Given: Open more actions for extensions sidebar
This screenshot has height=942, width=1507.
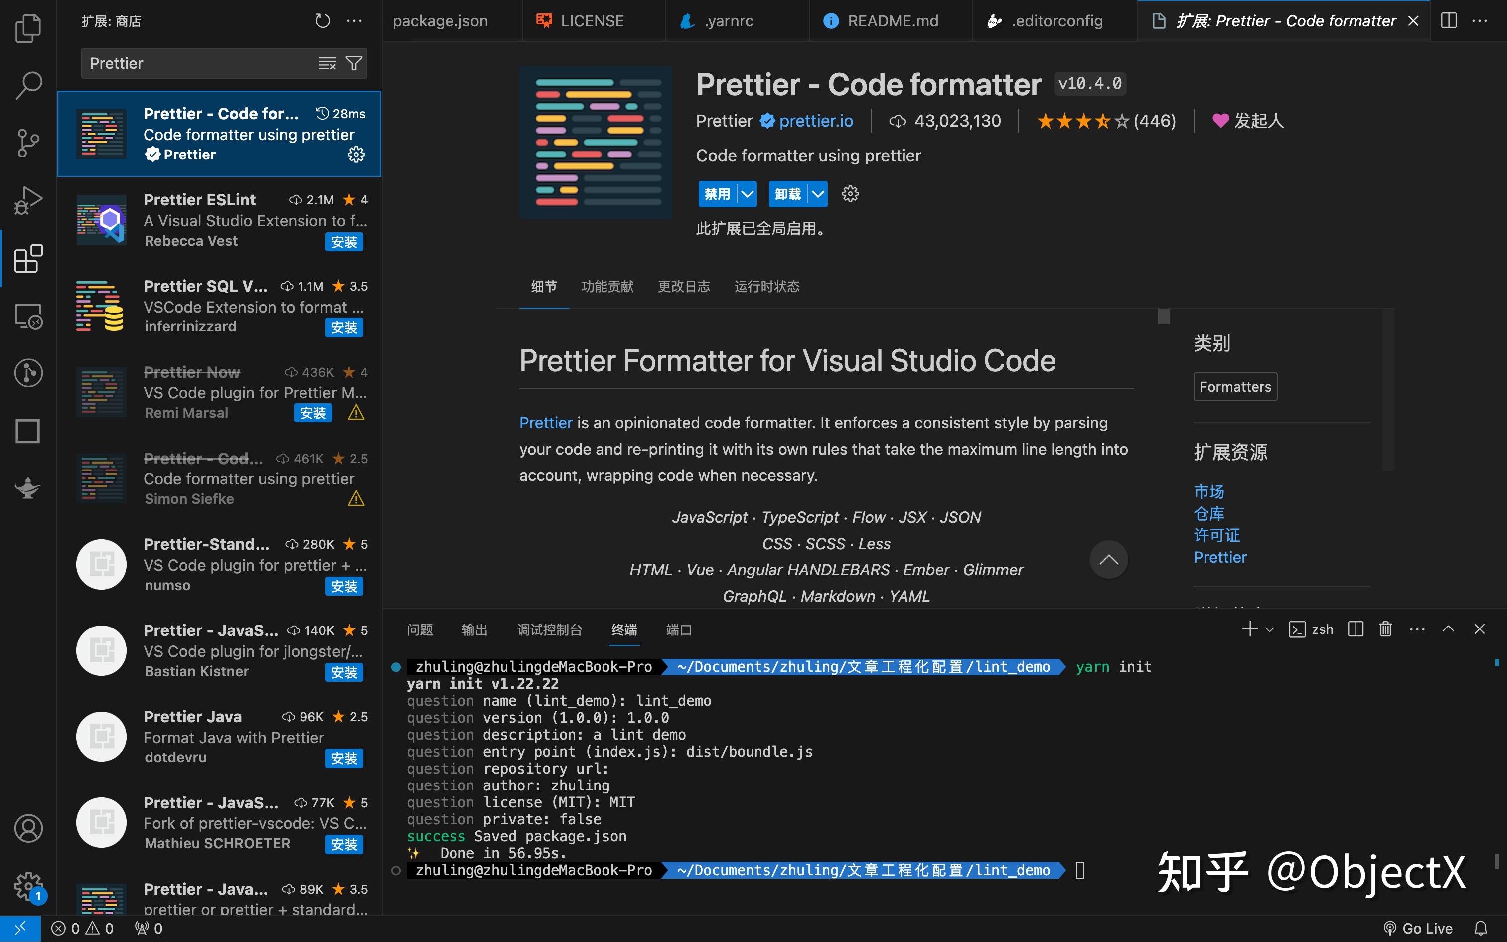Looking at the screenshot, I should [354, 21].
